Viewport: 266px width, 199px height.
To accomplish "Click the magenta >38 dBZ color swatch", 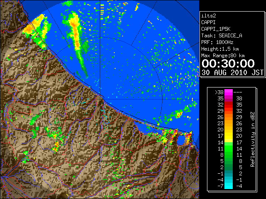I will pyautogui.click(x=229, y=92).
